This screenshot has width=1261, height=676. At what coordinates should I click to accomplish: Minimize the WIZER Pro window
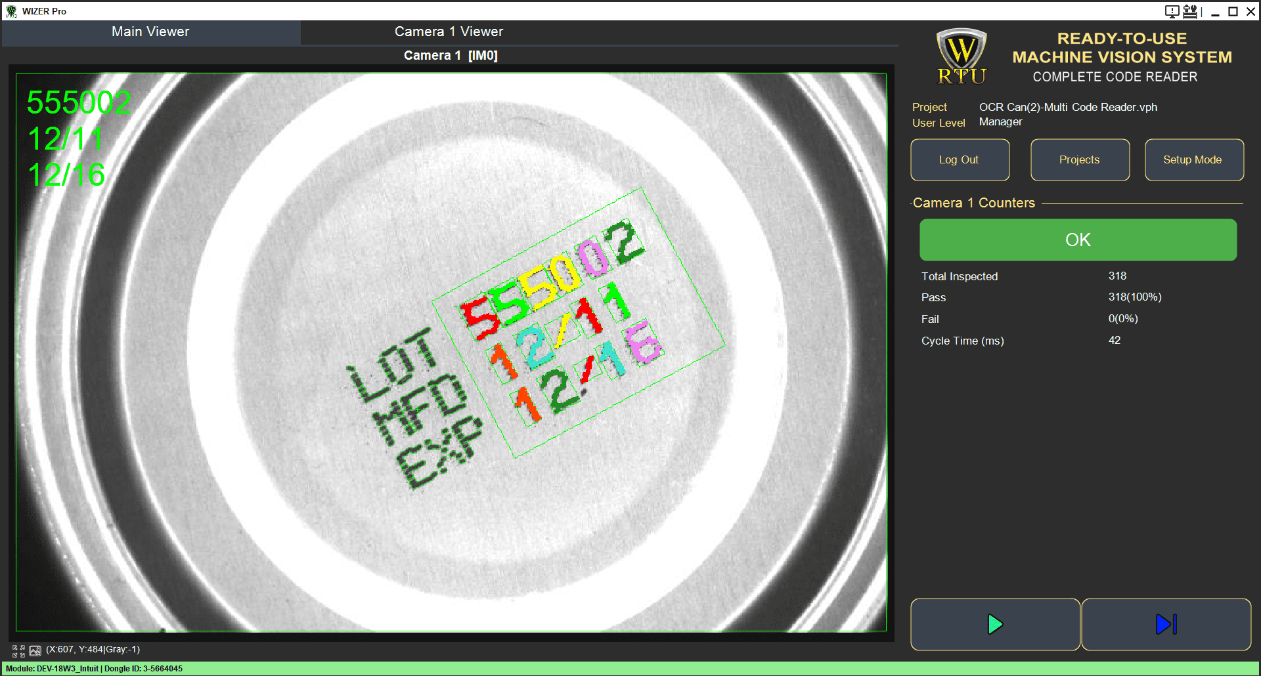pos(1215,12)
